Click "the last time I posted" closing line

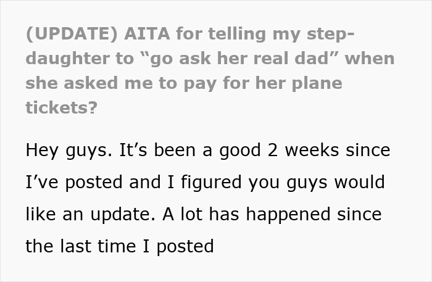click(x=120, y=247)
